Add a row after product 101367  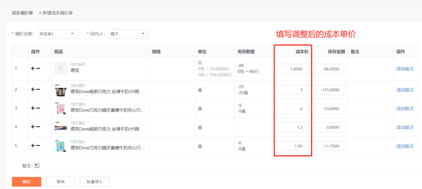click(33, 89)
